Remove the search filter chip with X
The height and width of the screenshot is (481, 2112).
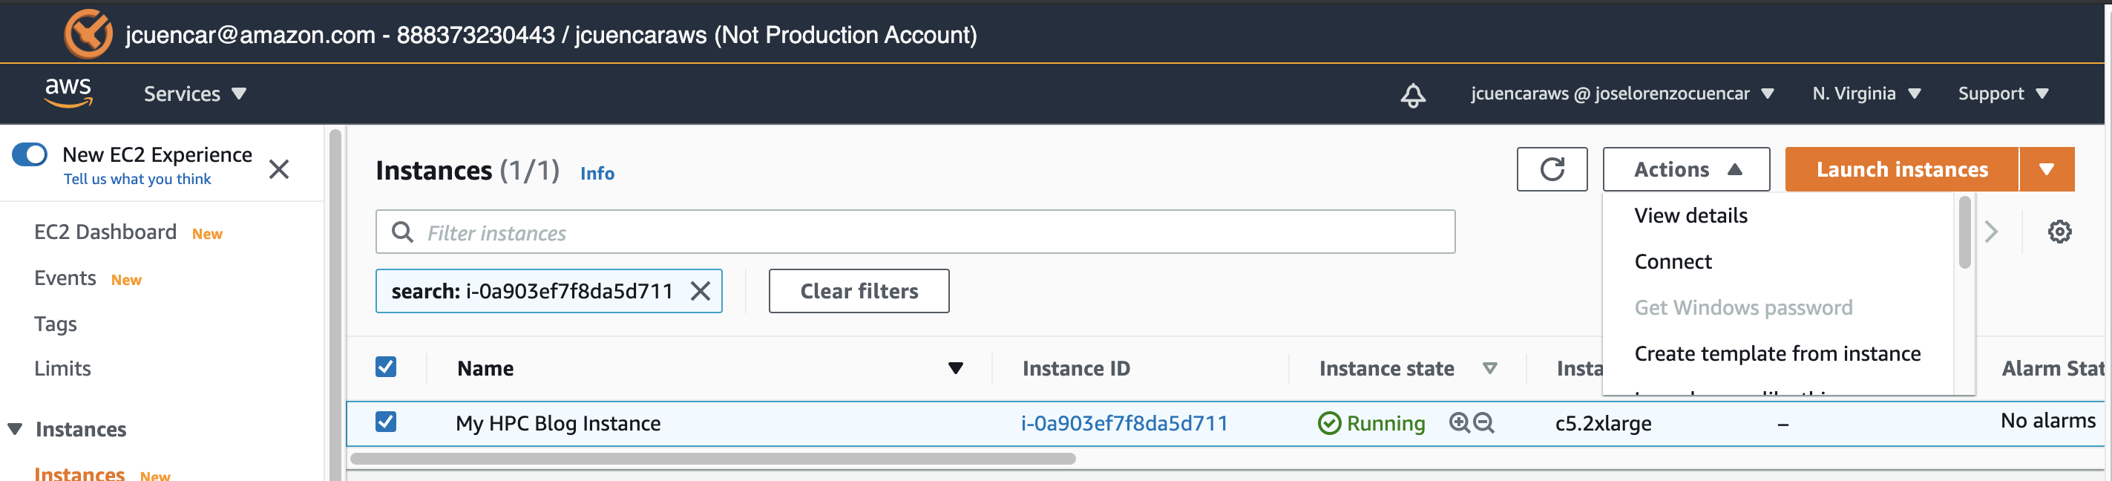click(701, 291)
